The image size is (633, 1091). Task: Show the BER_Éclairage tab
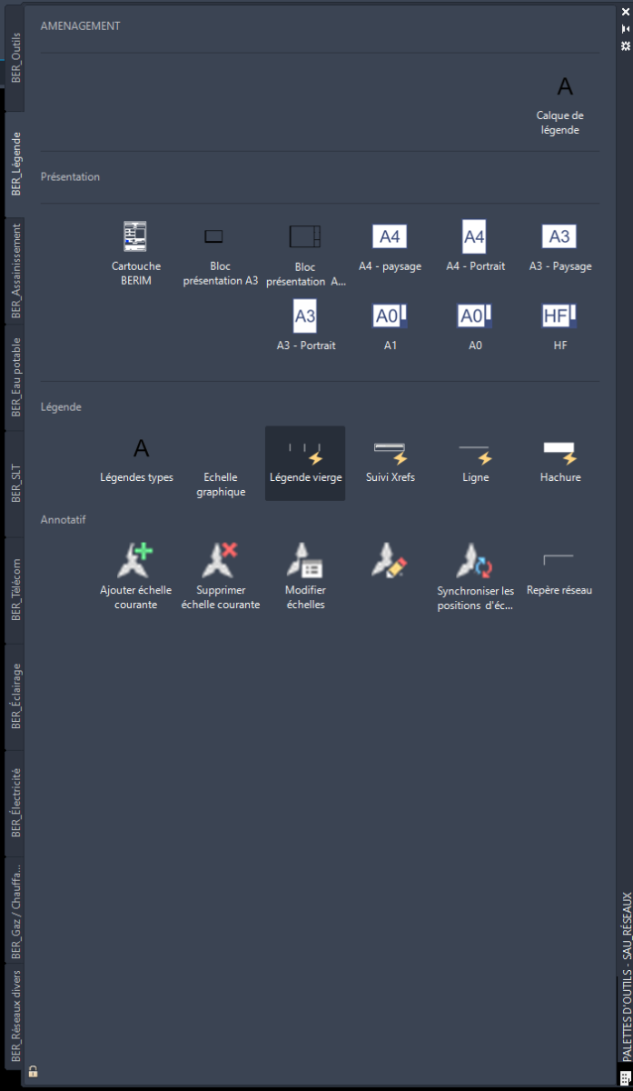15,696
